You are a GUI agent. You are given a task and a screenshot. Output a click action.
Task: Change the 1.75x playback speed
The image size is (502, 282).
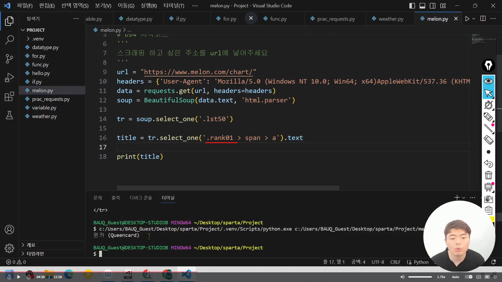click(441, 277)
